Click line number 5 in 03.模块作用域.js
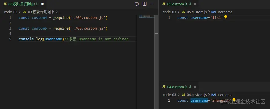This screenshot has width=270, height=109. pos(10,39)
